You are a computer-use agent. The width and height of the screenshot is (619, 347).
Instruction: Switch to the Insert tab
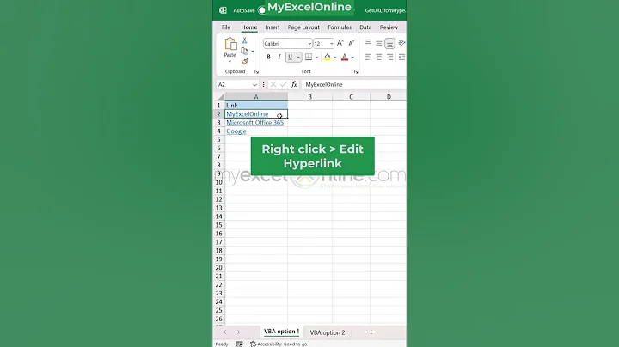point(272,27)
